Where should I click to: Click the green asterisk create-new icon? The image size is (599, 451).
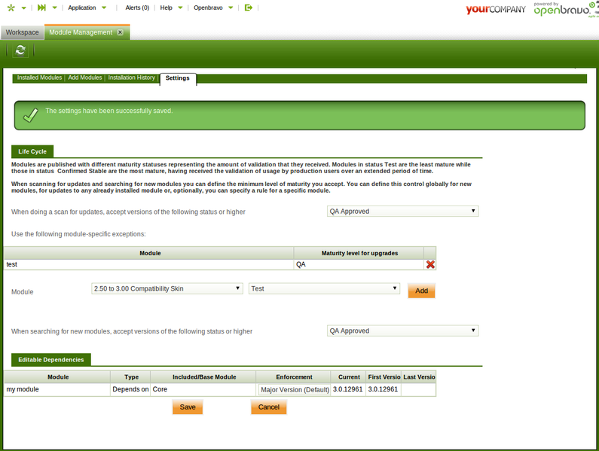coord(11,8)
